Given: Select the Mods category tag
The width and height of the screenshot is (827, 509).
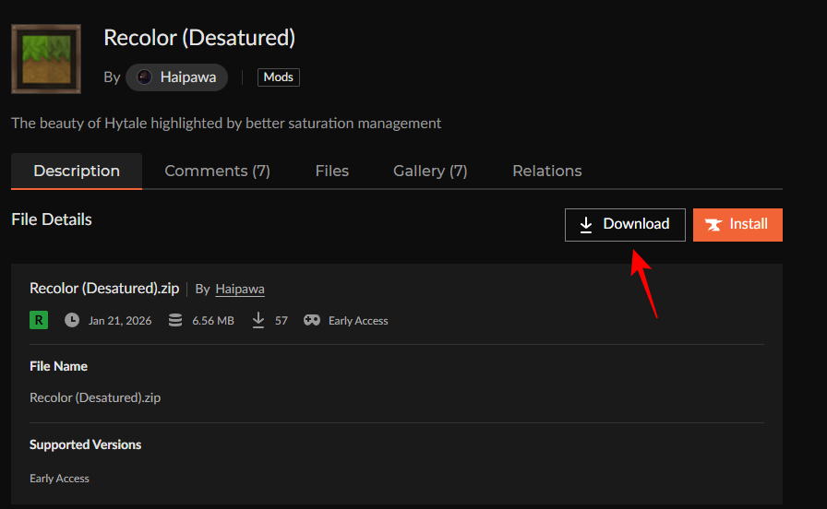Looking at the screenshot, I should tap(278, 77).
